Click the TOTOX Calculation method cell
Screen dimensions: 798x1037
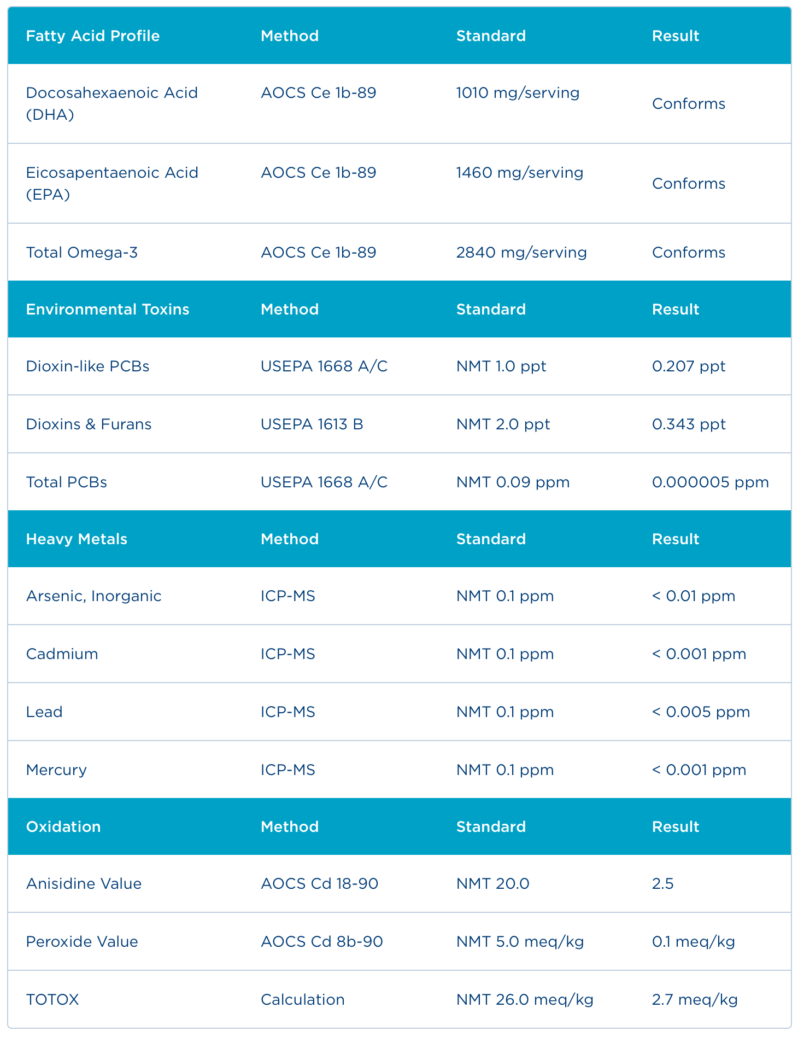[302, 1000]
